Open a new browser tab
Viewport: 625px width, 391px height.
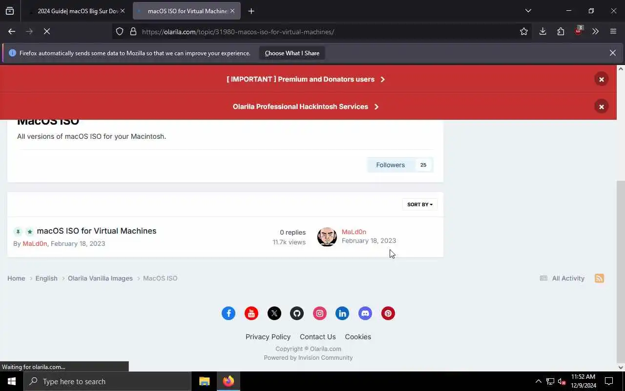251,11
